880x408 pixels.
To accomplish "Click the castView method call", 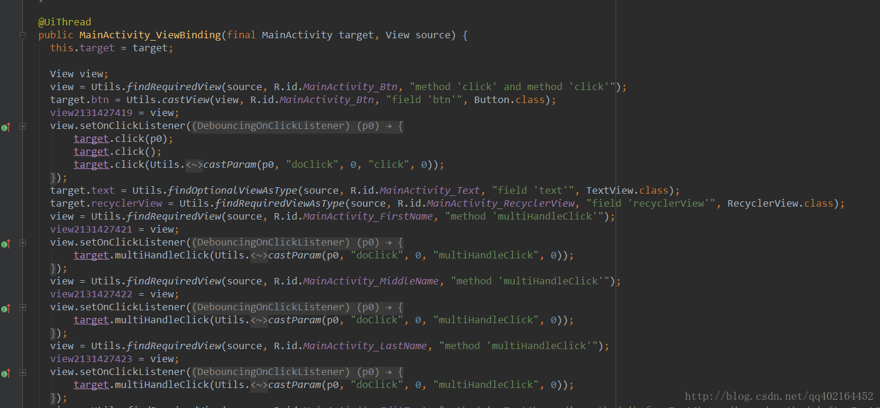I will (x=186, y=100).
